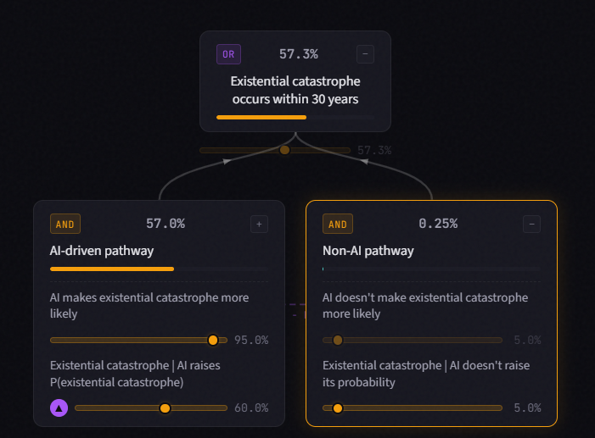Collapse the Existential catastrophe root node
This screenshot has height=438, width=595.
pyautogui.click(x=365, y=54)
